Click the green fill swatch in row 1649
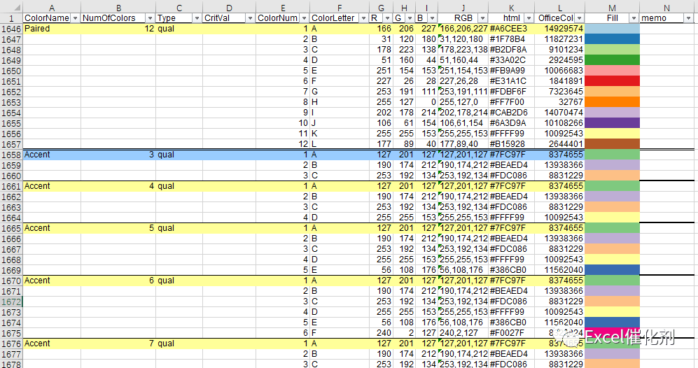 click(x=612, y=60)
